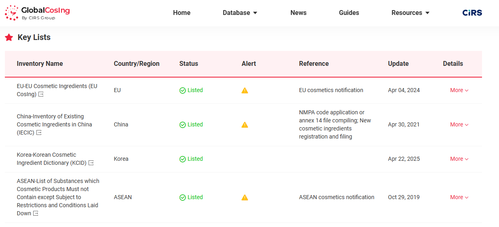Go to the Home page
Viewport: 499px width, 227px height.
[182, 13]
